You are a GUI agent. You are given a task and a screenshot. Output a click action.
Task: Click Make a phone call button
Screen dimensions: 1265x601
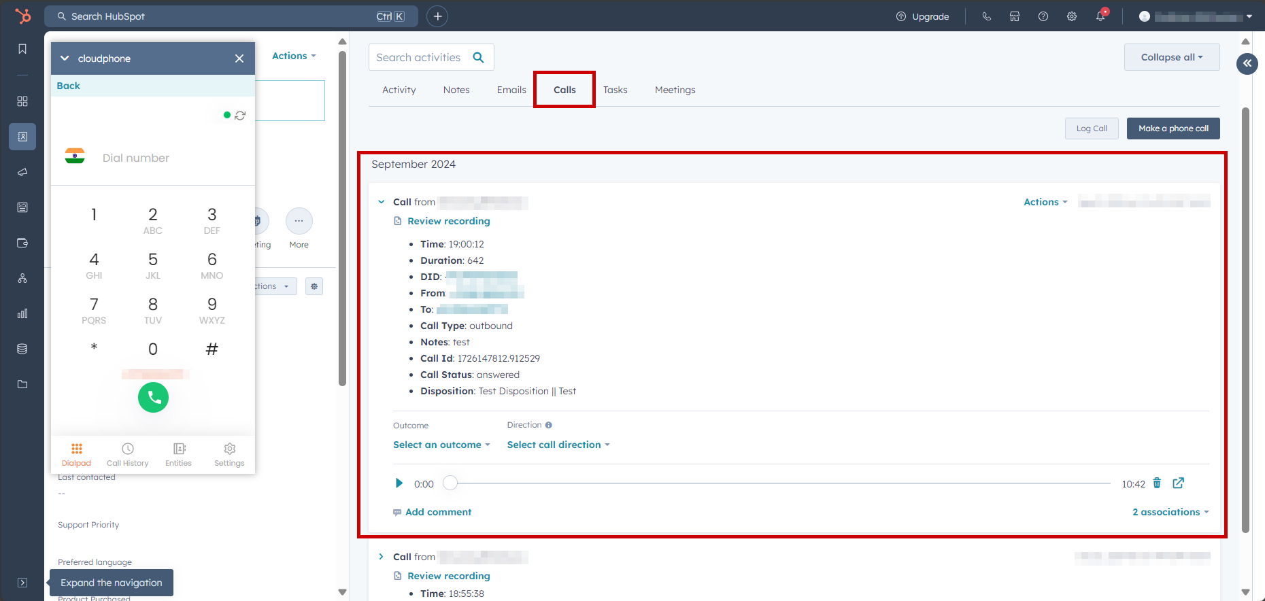point(1173,128)
